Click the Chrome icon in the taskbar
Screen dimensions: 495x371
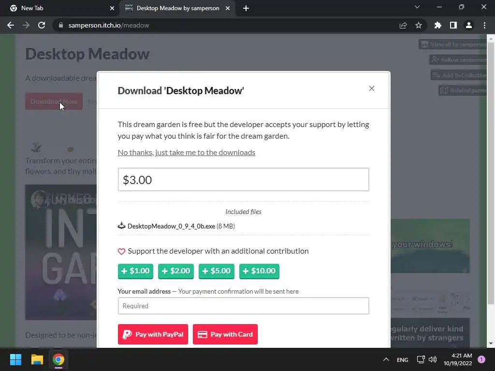pos(58,359)
